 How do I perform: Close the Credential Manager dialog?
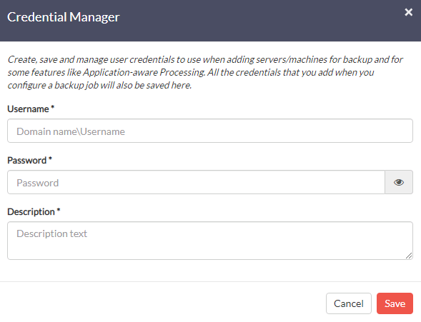[x=408, y=12]
